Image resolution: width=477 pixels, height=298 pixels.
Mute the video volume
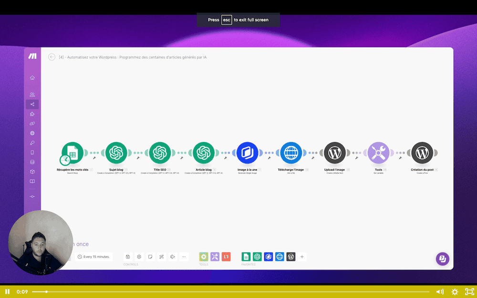pyautogui.click(x=440, y=291)
